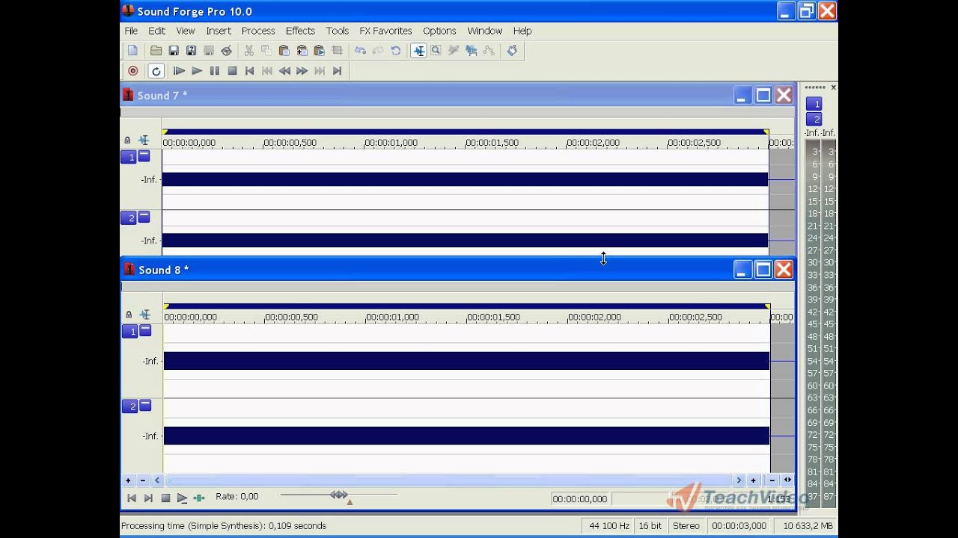The image size is (958, 538).
Task: Click the Forward transport button
Action: point(302,71)
